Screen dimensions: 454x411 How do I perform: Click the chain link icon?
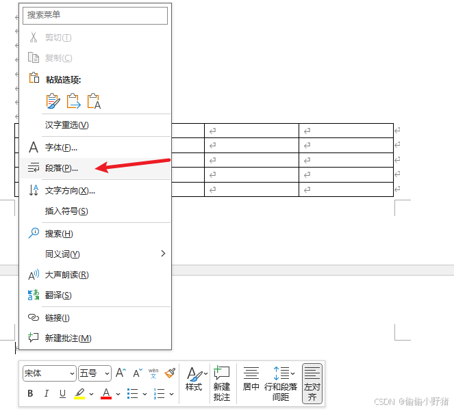click(x=34, y=317)
